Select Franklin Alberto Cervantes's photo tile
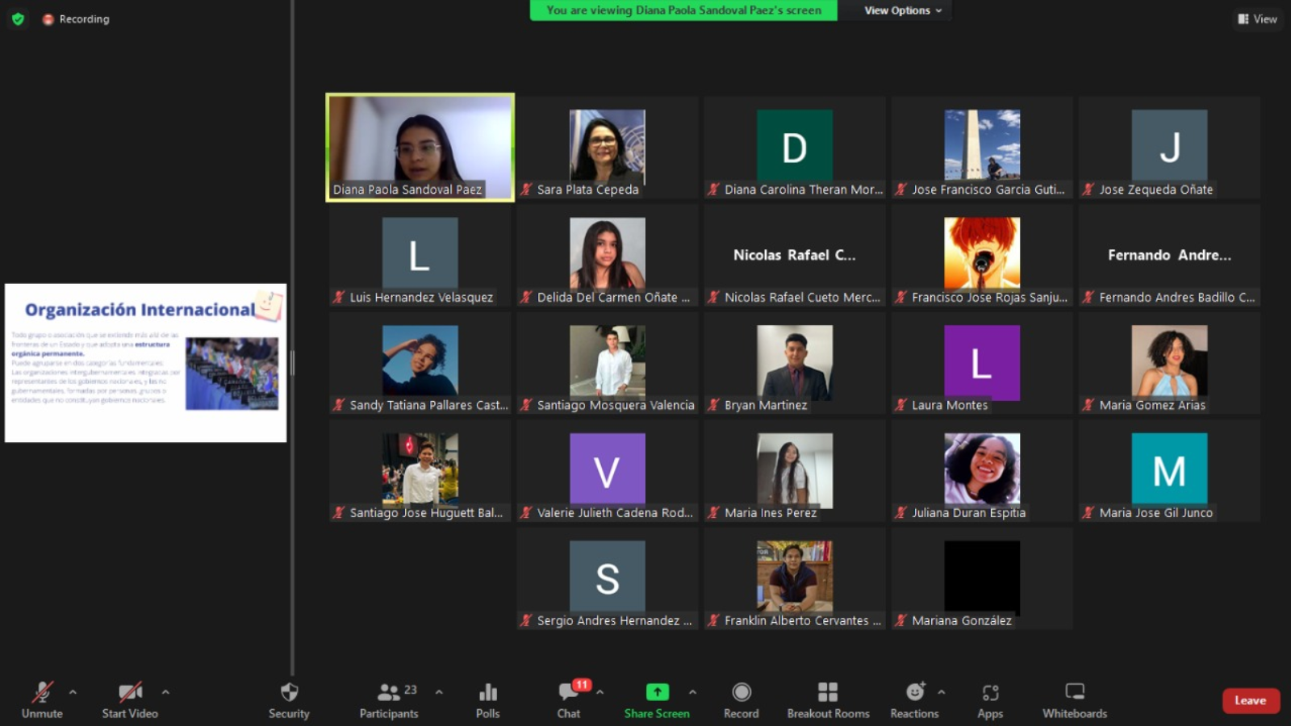This screenshot has width=1291, height=726. 795,577
